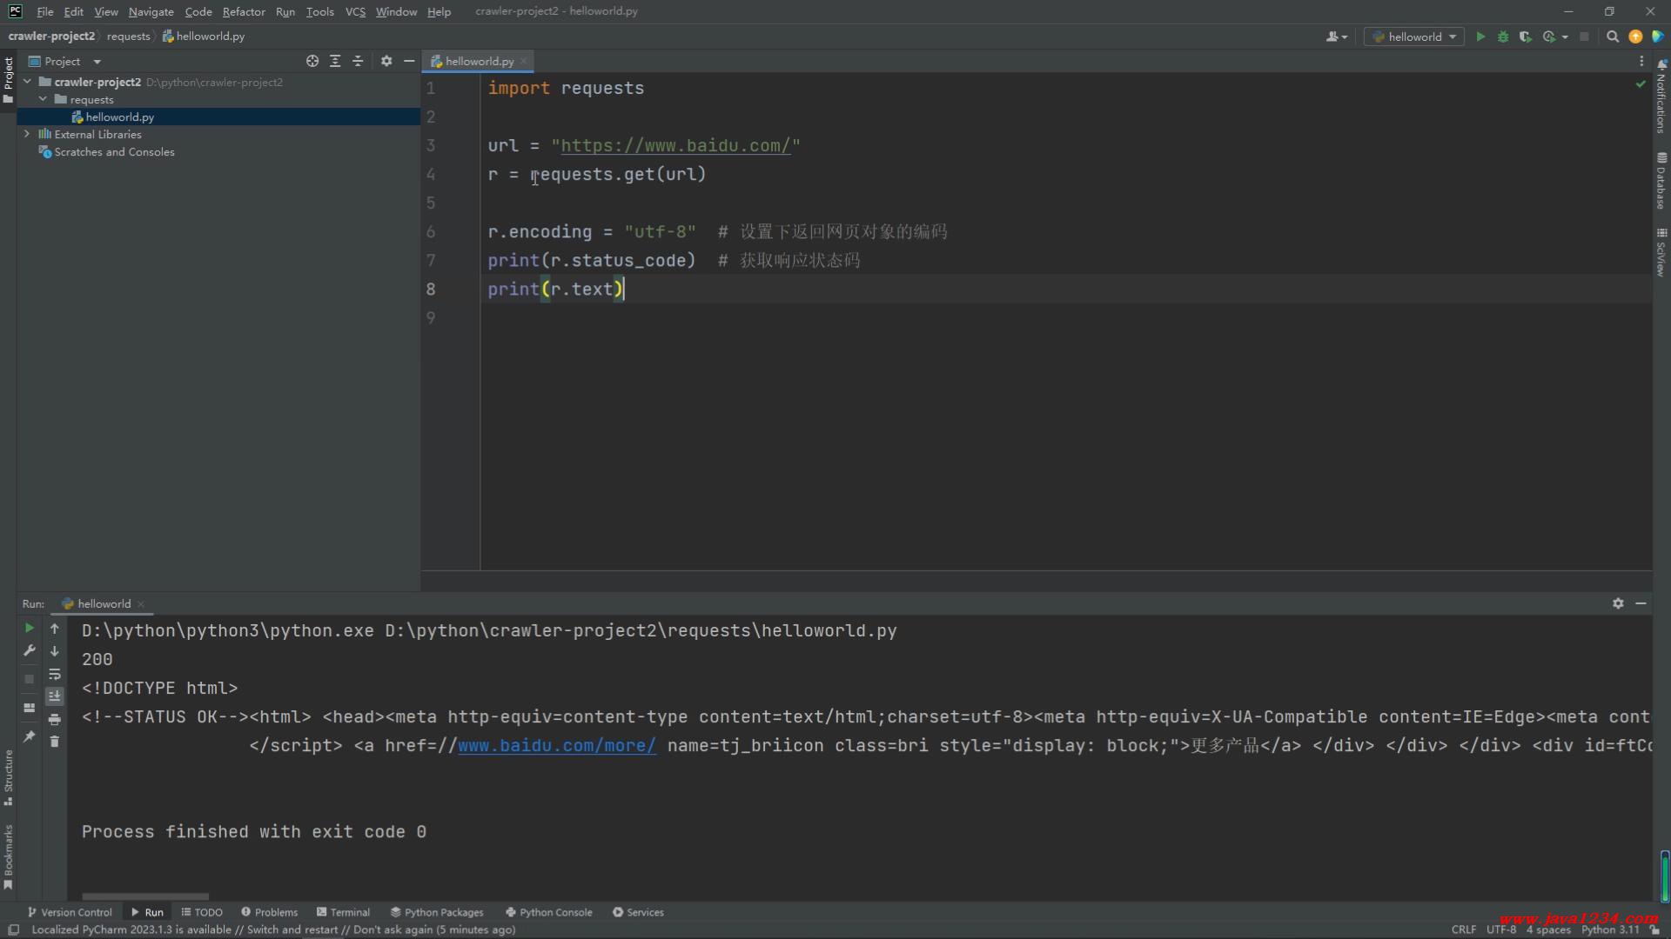The height and width of the screenshot is (939, 1671).
Task: Toggle the Database tool window
Action: pyautogui.click(x=1661, y=181)
